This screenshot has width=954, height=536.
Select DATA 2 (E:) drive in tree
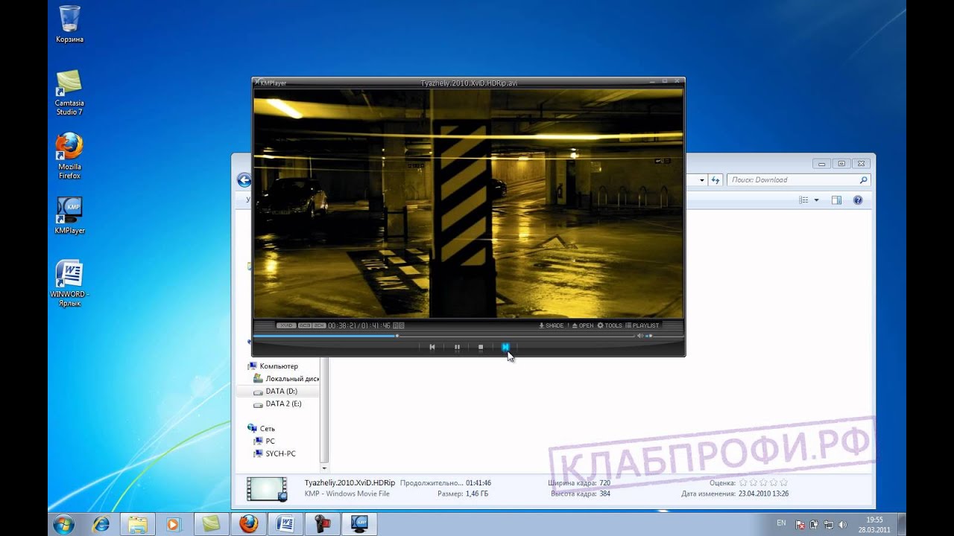click(277, 404)
